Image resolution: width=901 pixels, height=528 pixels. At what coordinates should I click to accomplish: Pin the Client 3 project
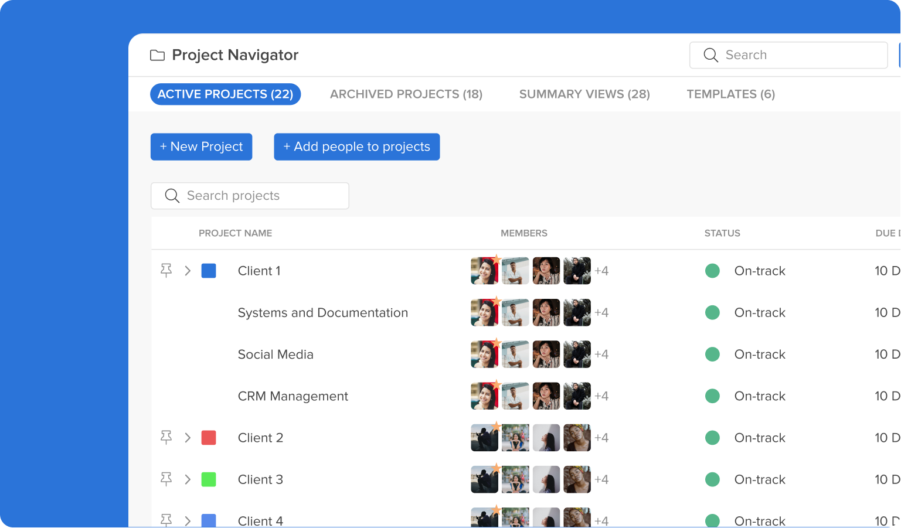coord(166,479)
